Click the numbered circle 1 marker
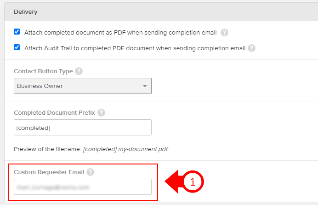The width and height of the screenshot is (318, 205). 193,182
